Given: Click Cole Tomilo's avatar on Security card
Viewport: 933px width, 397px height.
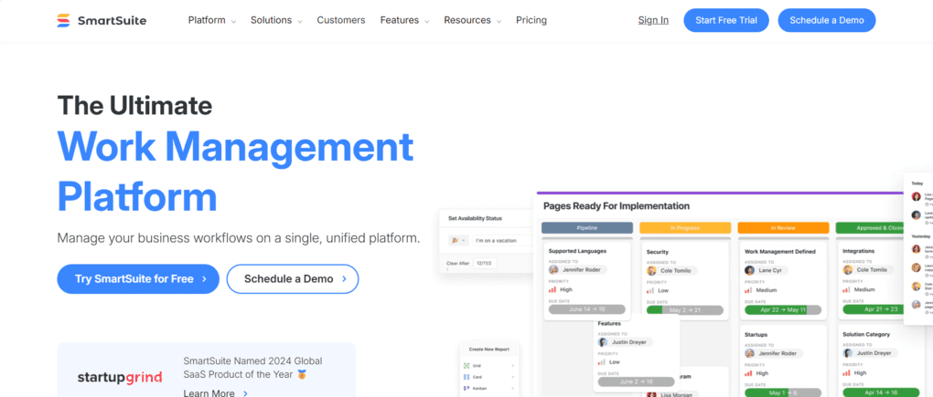Looking at the screenshot, I should (x=652, y=270).
